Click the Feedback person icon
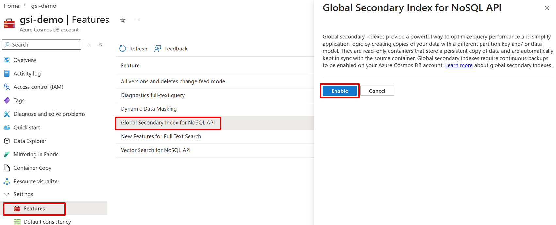 (x=158, y=49)
